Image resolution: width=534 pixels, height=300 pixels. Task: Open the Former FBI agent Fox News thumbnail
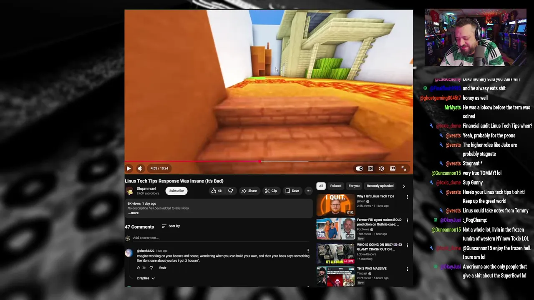(x=335, y=228)
